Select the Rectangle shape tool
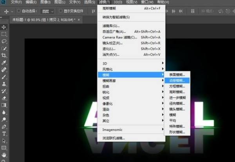 tap(4, 148)
